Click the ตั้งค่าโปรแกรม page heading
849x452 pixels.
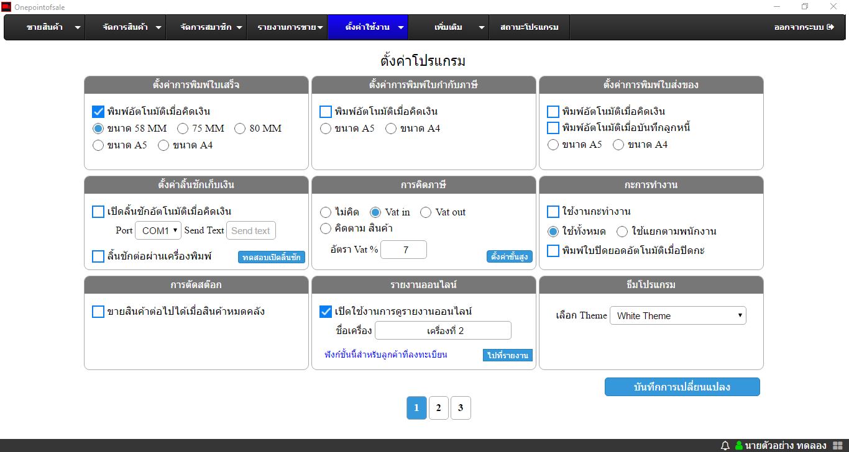click(x=423, y=61)
